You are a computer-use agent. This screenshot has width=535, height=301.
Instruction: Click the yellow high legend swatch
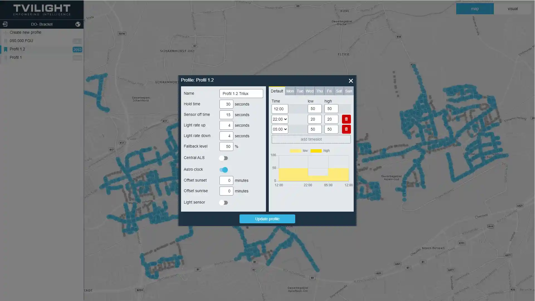click(x=316, y=151)
